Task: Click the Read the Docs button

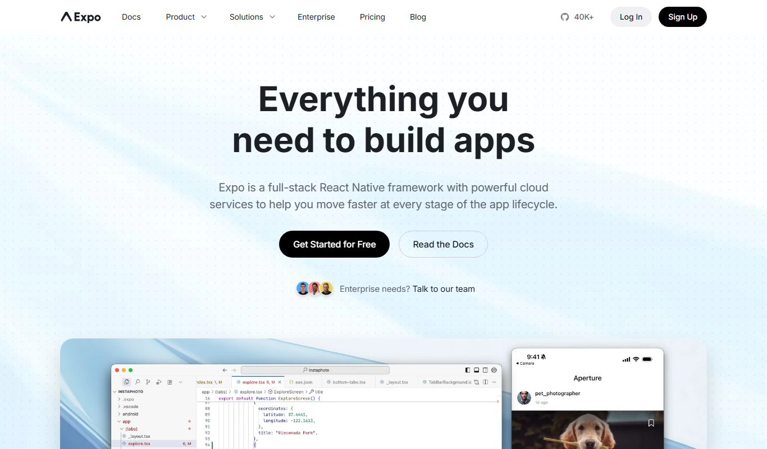Action: point(443,244)
